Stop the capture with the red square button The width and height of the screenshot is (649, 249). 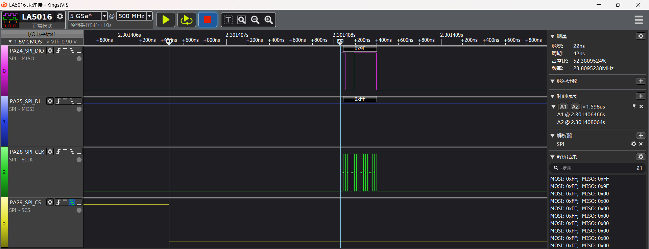pos(207,20)
